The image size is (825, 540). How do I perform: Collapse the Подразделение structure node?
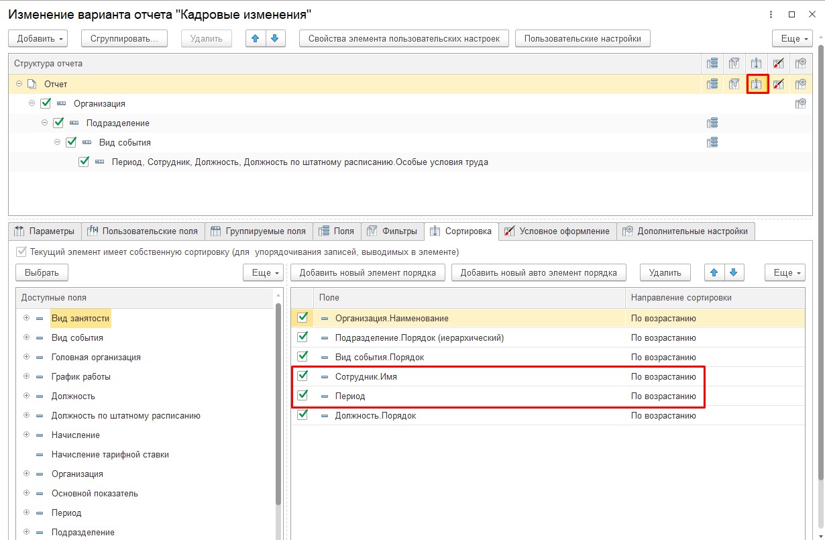tap(44, 123)
